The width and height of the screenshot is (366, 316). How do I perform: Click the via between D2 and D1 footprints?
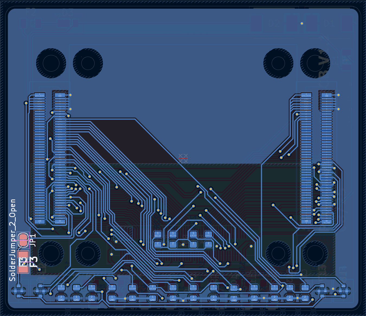coord(302,24)
